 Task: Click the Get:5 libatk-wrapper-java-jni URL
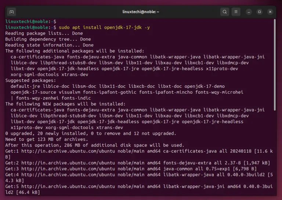click(68, 186)
